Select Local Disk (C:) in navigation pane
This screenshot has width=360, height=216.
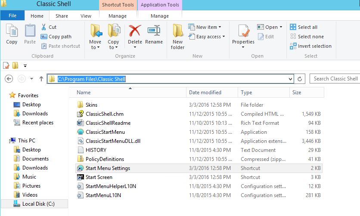34,204
